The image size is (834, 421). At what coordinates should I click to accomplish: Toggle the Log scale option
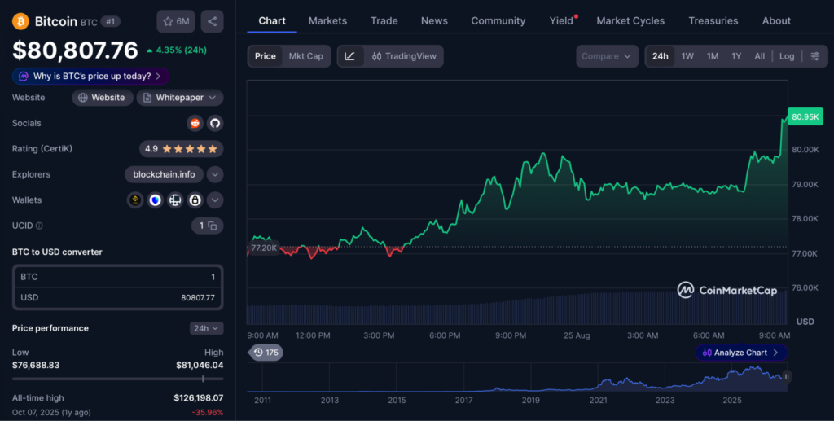point(787,56)
